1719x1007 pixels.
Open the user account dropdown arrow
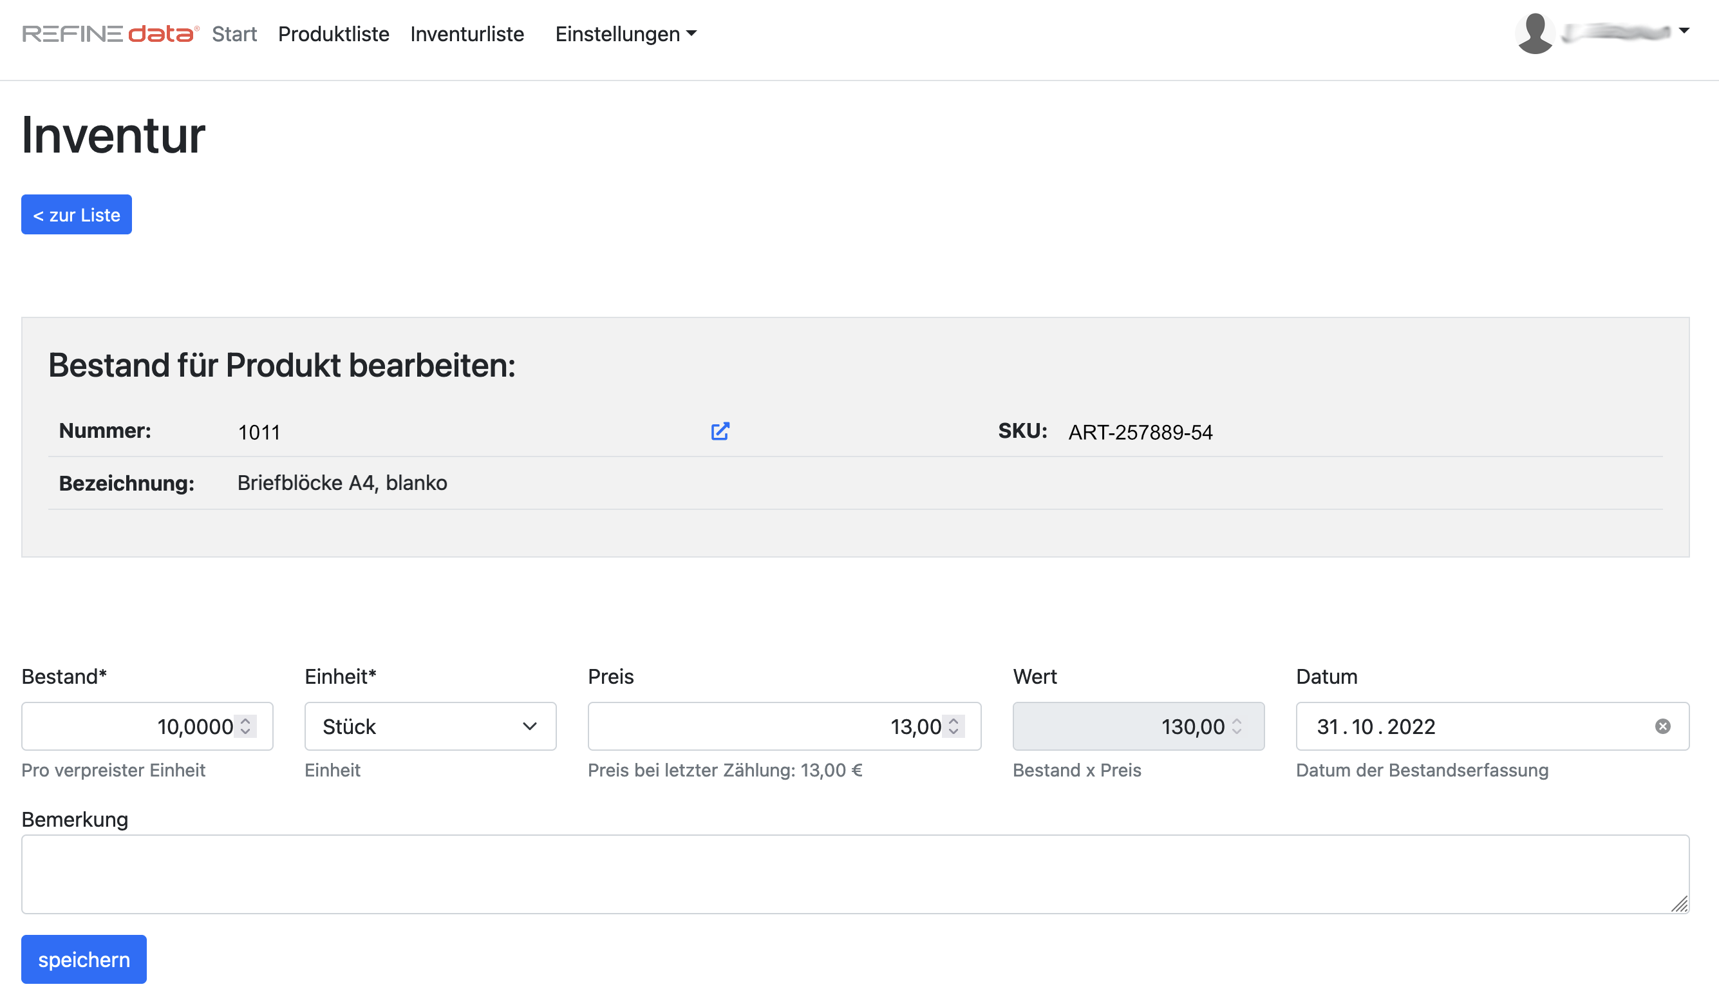point(1684,31)
